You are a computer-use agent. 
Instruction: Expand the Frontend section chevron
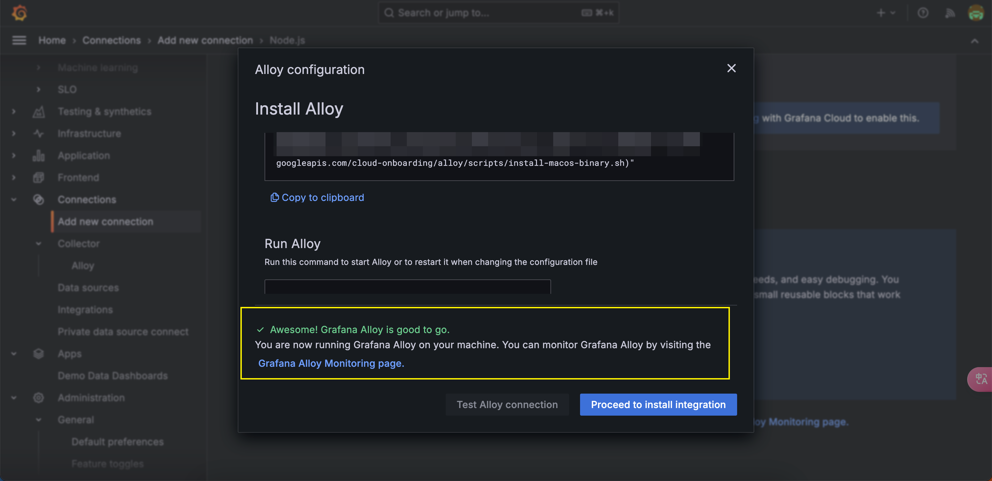click(14, 178)
